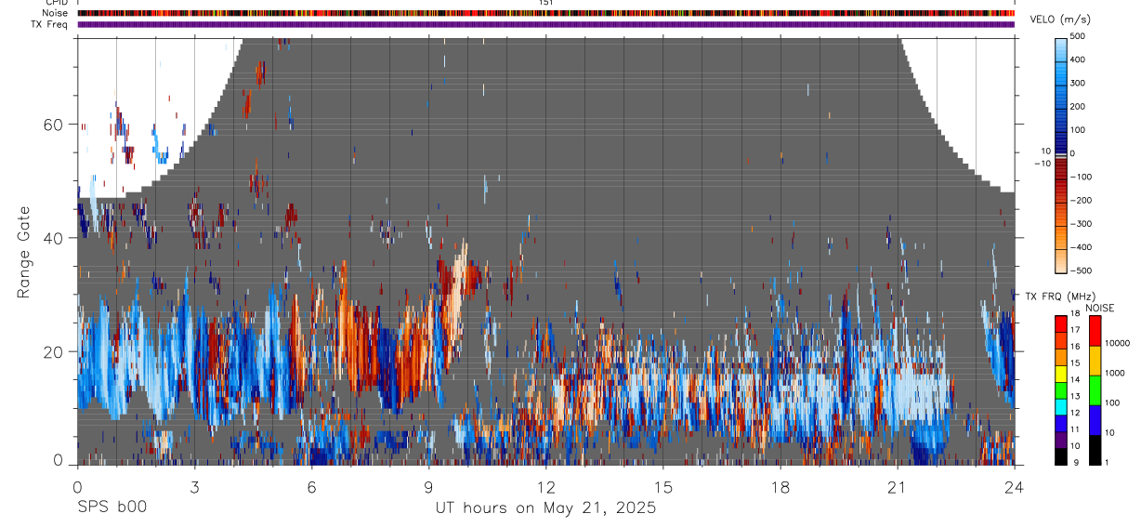Click the 14 label in TX FRQ legend
The height and width of the screenshot is (527, 1141).
pyautogui.click(x=1074, y=379)
